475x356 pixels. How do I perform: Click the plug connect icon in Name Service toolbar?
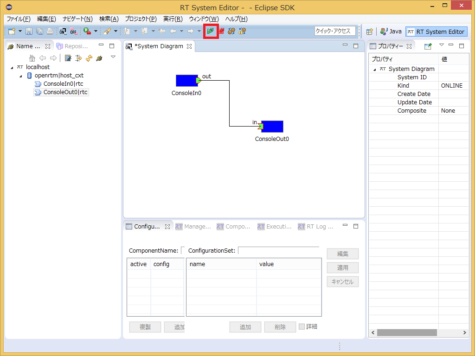[x=99, y=58]
